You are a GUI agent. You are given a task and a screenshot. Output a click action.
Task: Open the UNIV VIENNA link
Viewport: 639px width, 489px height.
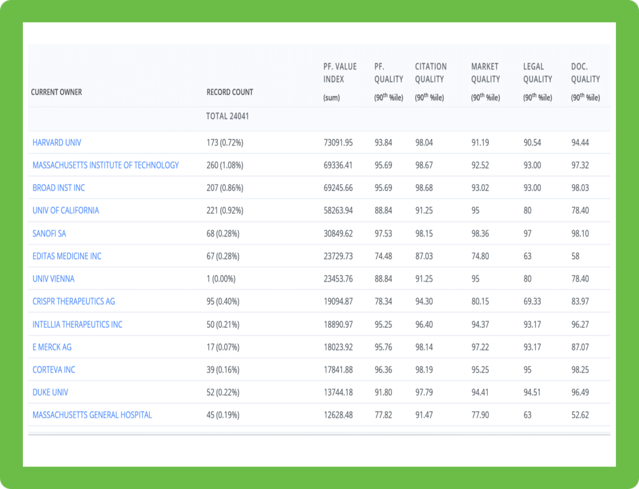click(53, 279)
